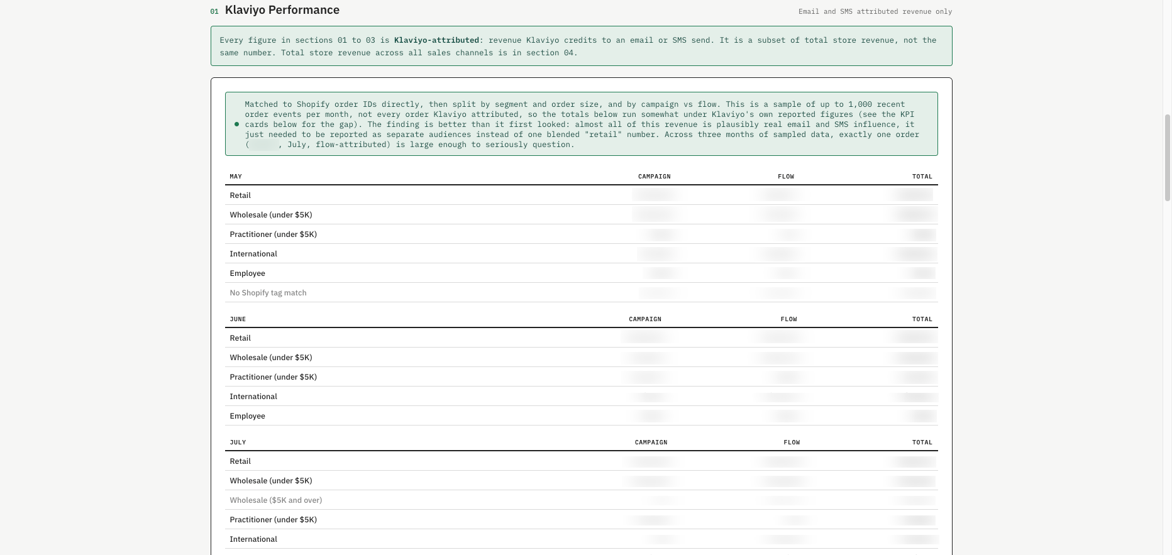
Task: Click the "Wholesale ($5K and over)" row label
Action: click(x=276, y=500)
